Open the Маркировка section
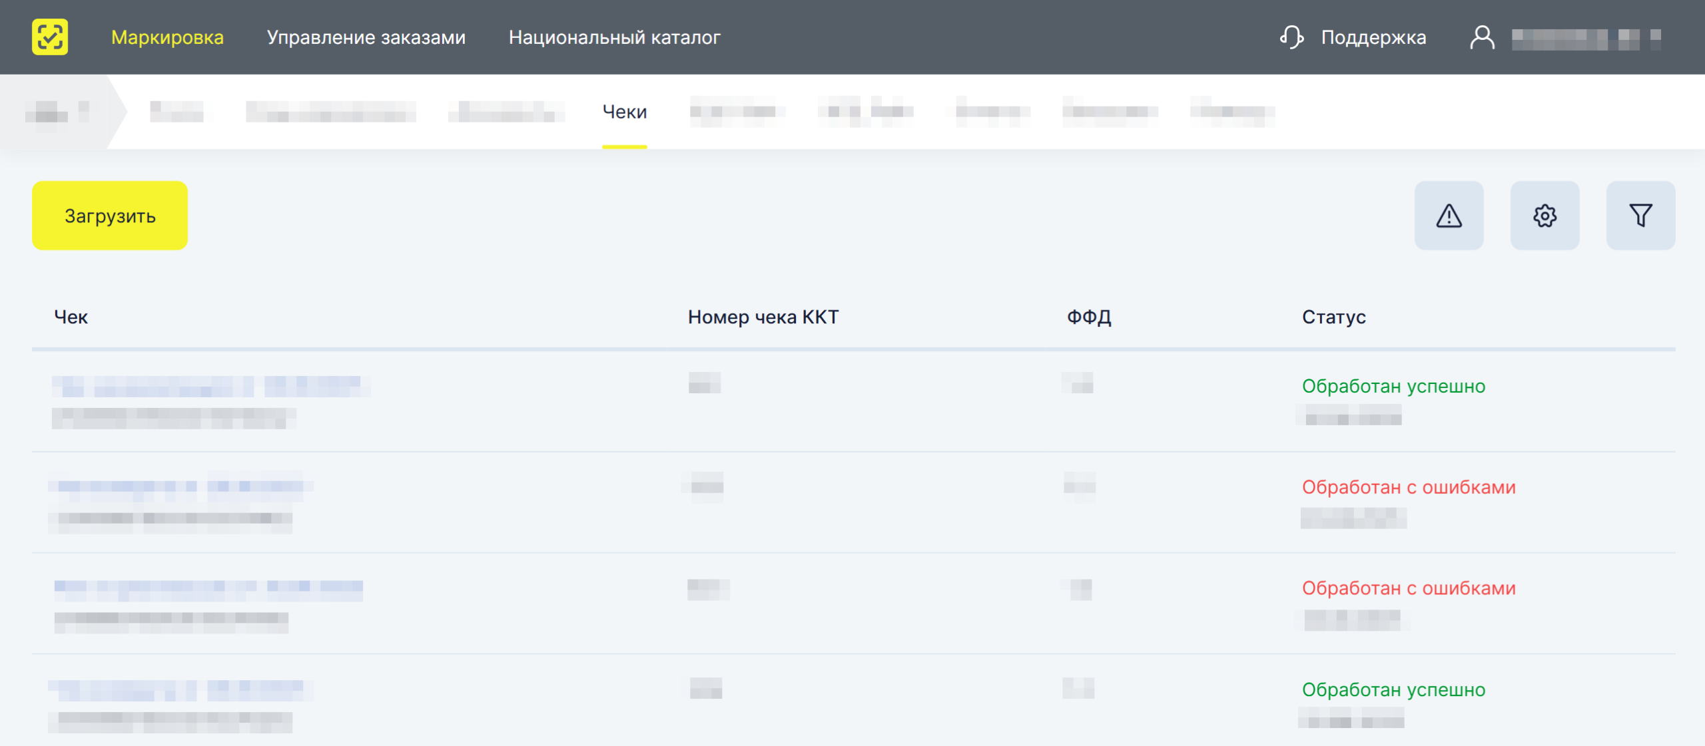Screen dimensions: 1705x746 pos(167,37)
